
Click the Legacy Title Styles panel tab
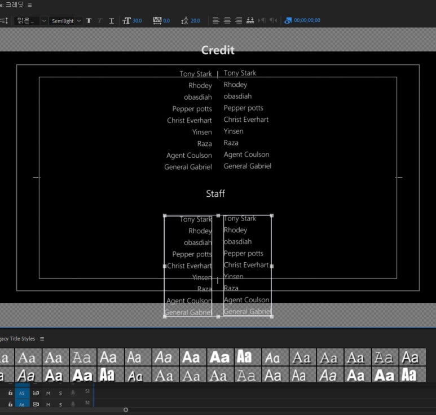(x=17, y=339)
